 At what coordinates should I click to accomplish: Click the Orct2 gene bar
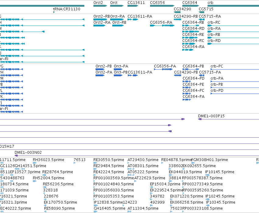[x=100, y=6]
